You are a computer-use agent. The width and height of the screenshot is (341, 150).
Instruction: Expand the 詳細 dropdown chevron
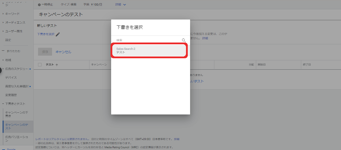[125, 5]
